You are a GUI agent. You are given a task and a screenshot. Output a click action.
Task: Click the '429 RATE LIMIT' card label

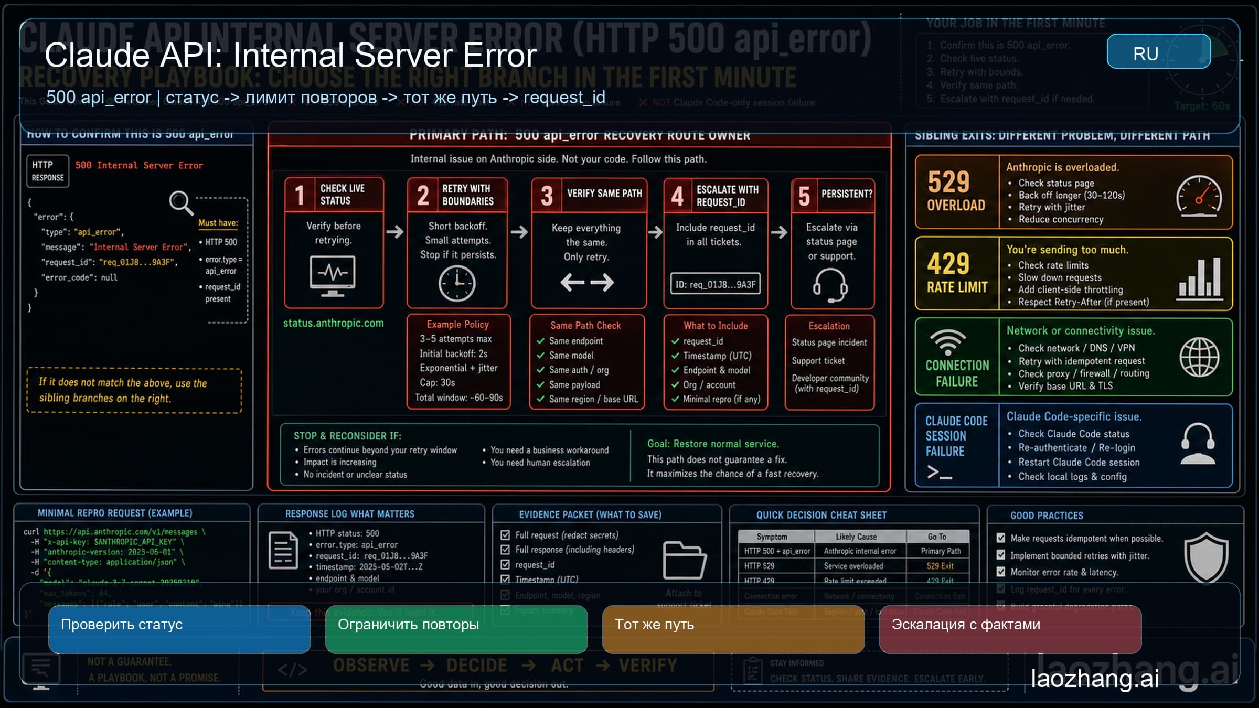957,273
